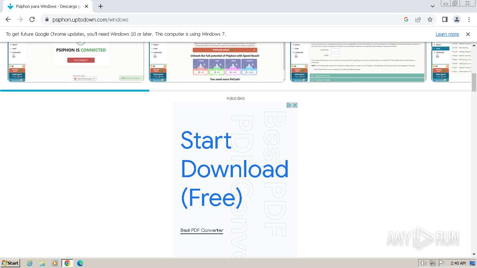Click the 2:40 AM clock
Image resolution: width=477 pixels, height=268 pixels.
pos(458,263)
